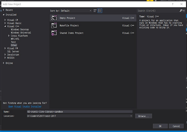The width and height of the screenshot is (187, 132).
Task: Expand the Recent node
Action: [x=4, y=10]
